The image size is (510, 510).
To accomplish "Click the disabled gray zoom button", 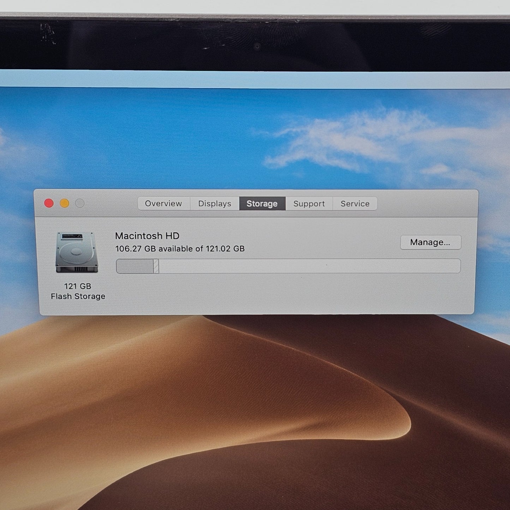I will click(80, 203).
